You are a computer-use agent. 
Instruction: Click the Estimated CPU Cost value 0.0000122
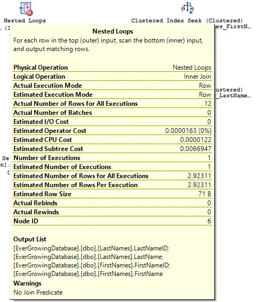[196, 140]
